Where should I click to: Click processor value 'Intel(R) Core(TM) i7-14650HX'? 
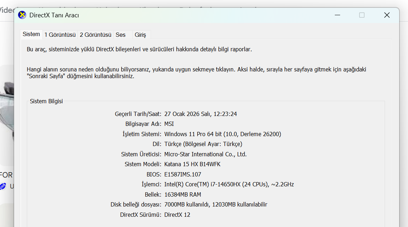coord(203,184)
